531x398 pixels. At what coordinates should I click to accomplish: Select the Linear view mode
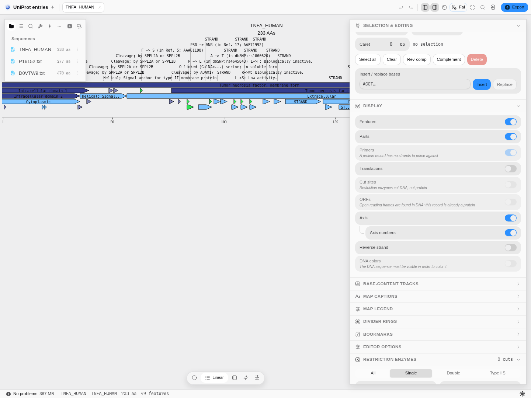click(x=214, y=378)
